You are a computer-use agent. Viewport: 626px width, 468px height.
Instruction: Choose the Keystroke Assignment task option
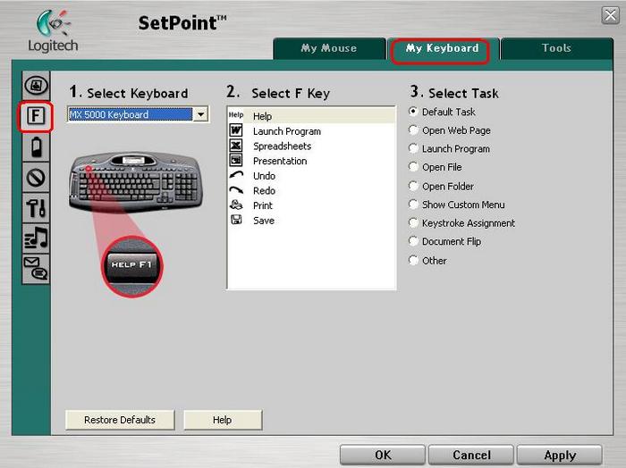coord(413,223)
